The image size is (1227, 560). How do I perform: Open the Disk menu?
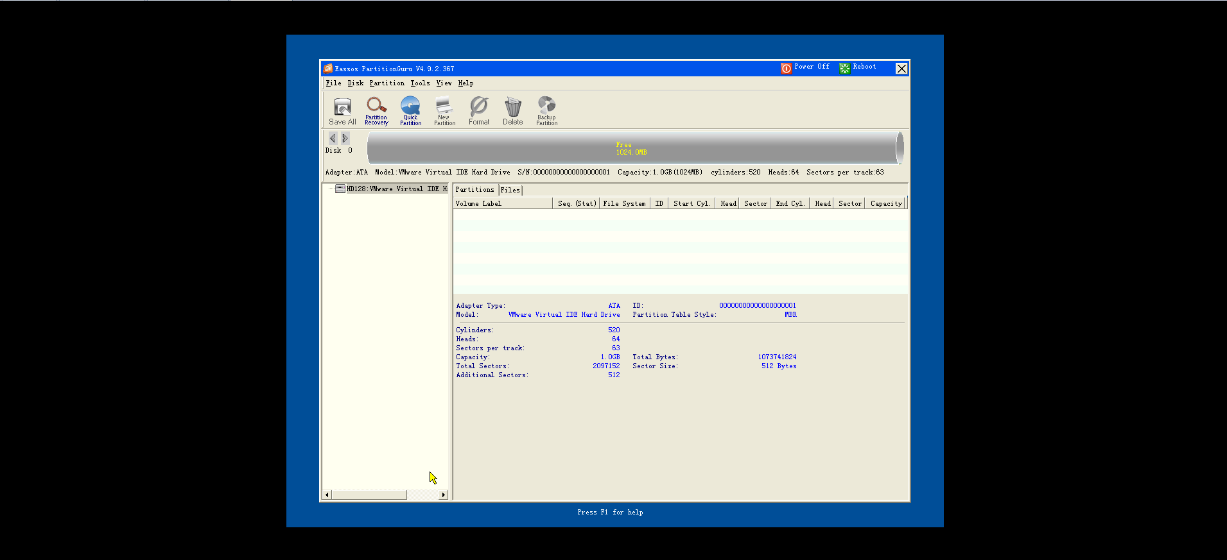pyautogui.click(x=355, y=83)
